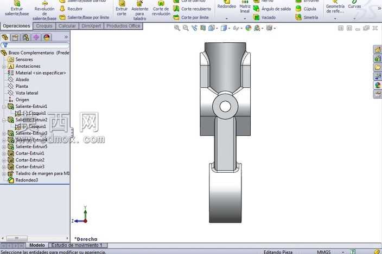Screen dimensions: 382x254
Task: Select Brazo Complementario root item
Action: click(x=35, y=53)
